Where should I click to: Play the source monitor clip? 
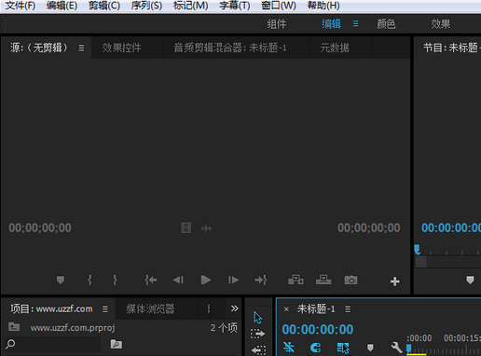pos(206,280)
